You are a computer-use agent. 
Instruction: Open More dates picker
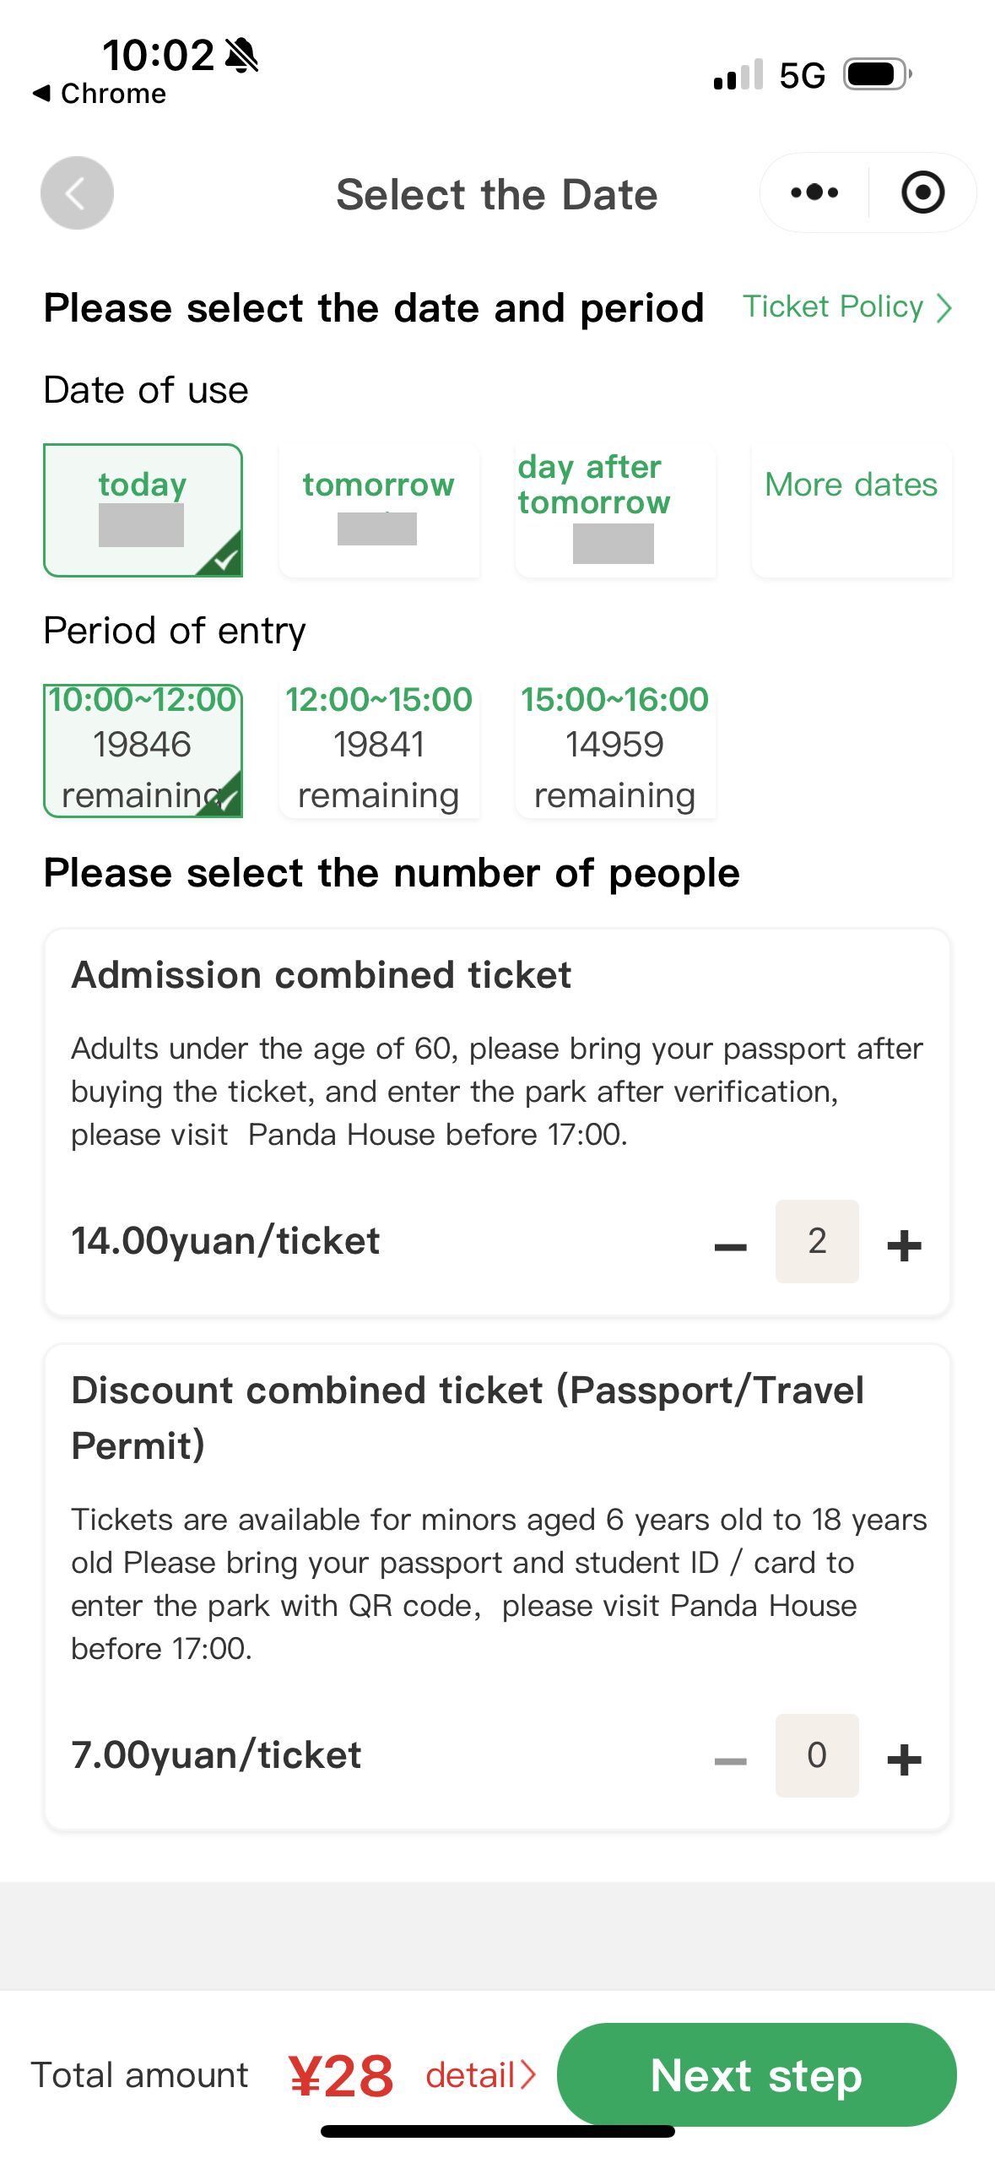[851, 509]
